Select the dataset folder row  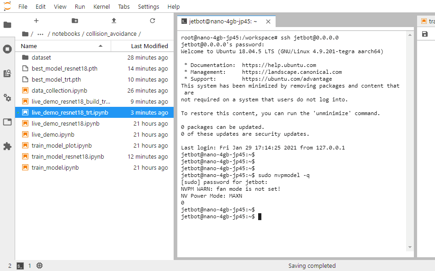(95, 57)
